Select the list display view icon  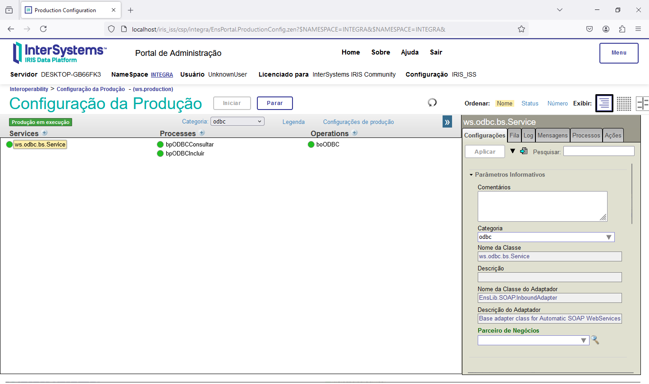point(604,103)
